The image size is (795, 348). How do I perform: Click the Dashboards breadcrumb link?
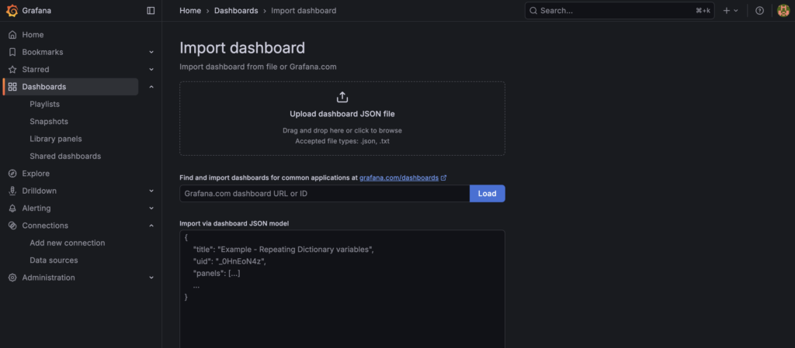236,11
